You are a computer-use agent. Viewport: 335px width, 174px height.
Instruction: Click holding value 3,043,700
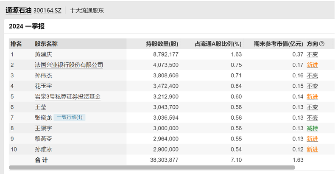[166, 107]
